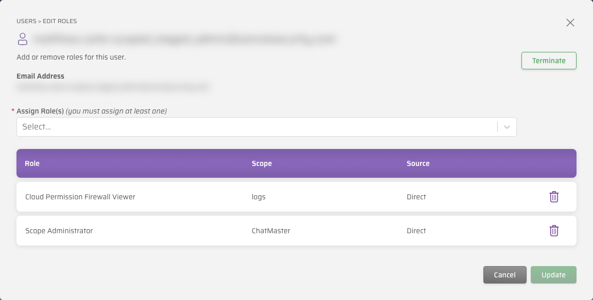Click the user profile silhouette icon
Viewport: 593px width, 300px height.
23,39
